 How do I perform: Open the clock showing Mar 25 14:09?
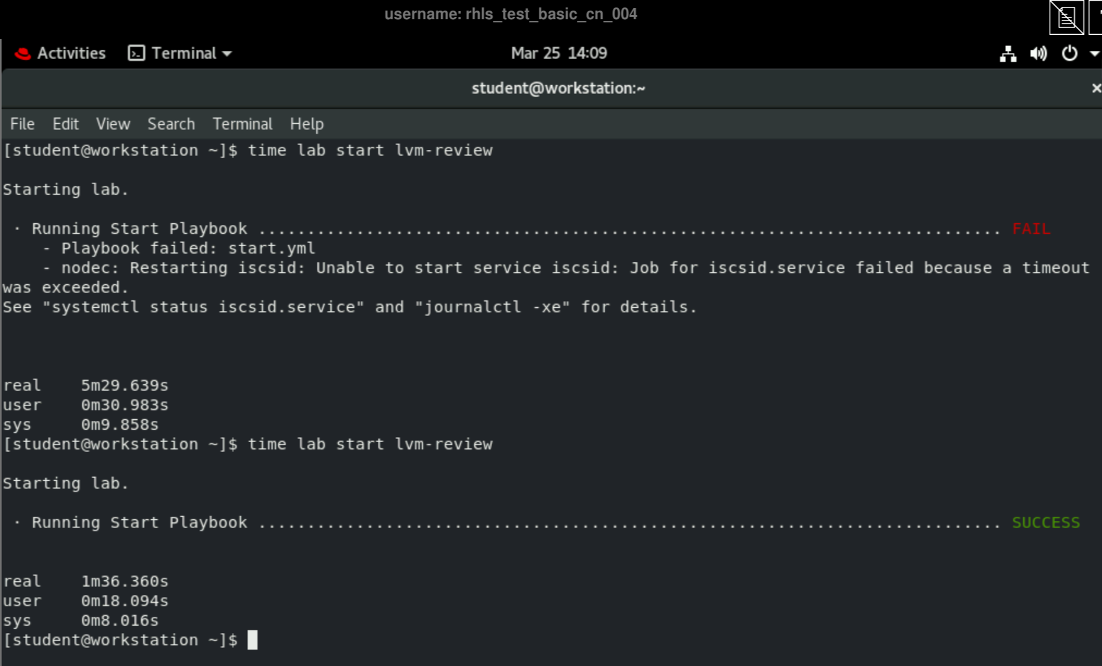(559, 53)
